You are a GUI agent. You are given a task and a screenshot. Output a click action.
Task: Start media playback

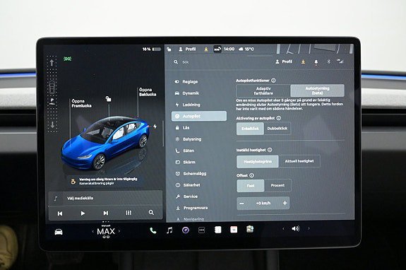point(83,213)
